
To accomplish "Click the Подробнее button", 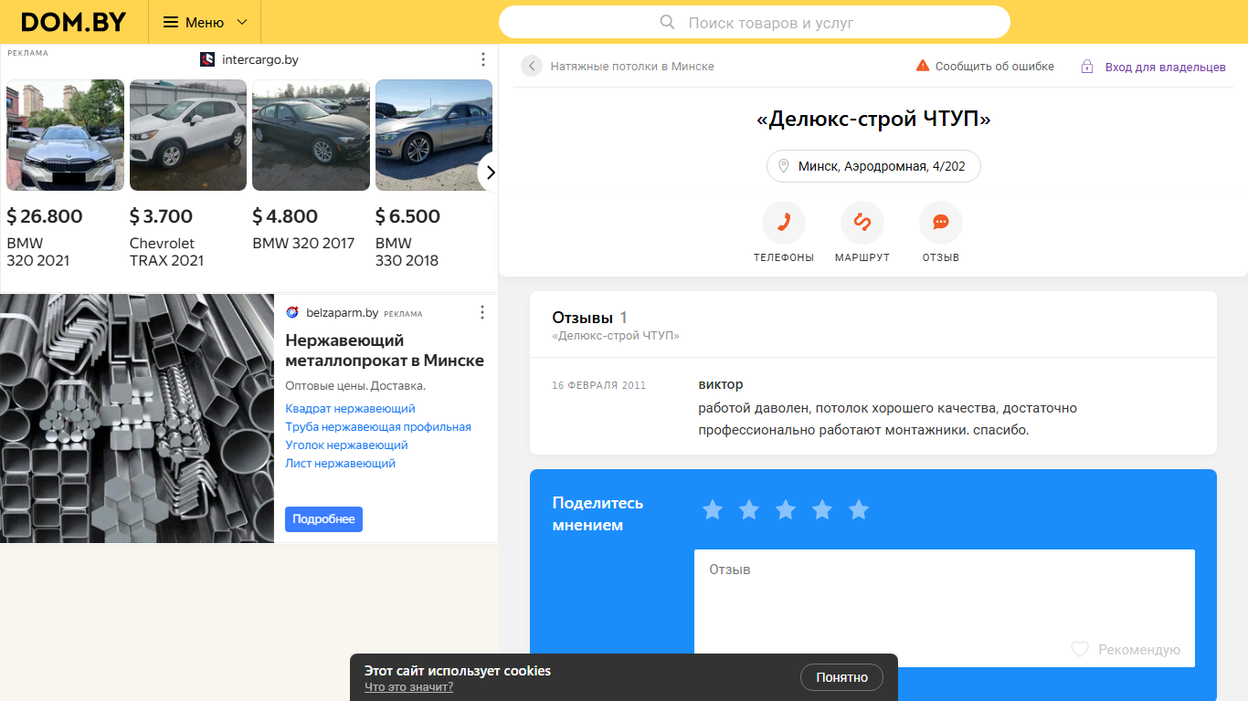I will pyautogui.click(x=324, y=518).
